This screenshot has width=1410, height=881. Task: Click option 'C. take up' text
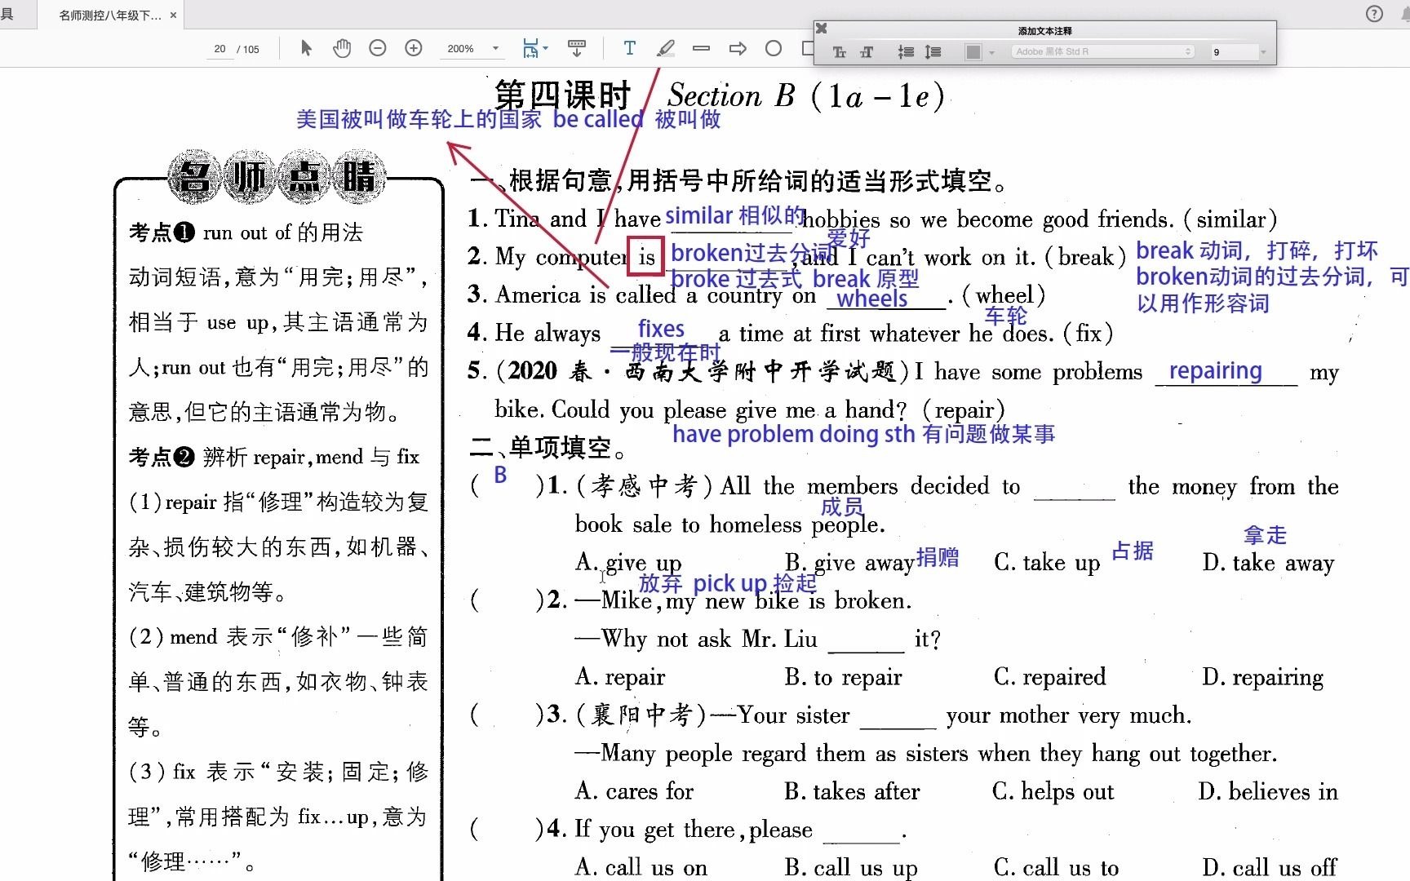point(1047,562)
